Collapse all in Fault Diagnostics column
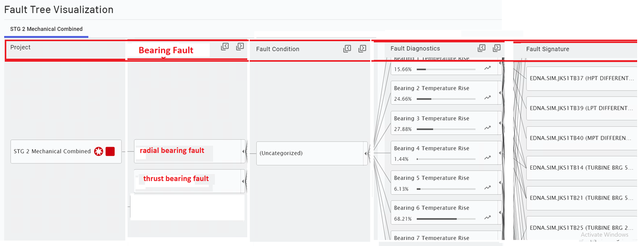The image size is (639, 246). tap(482, 48)
